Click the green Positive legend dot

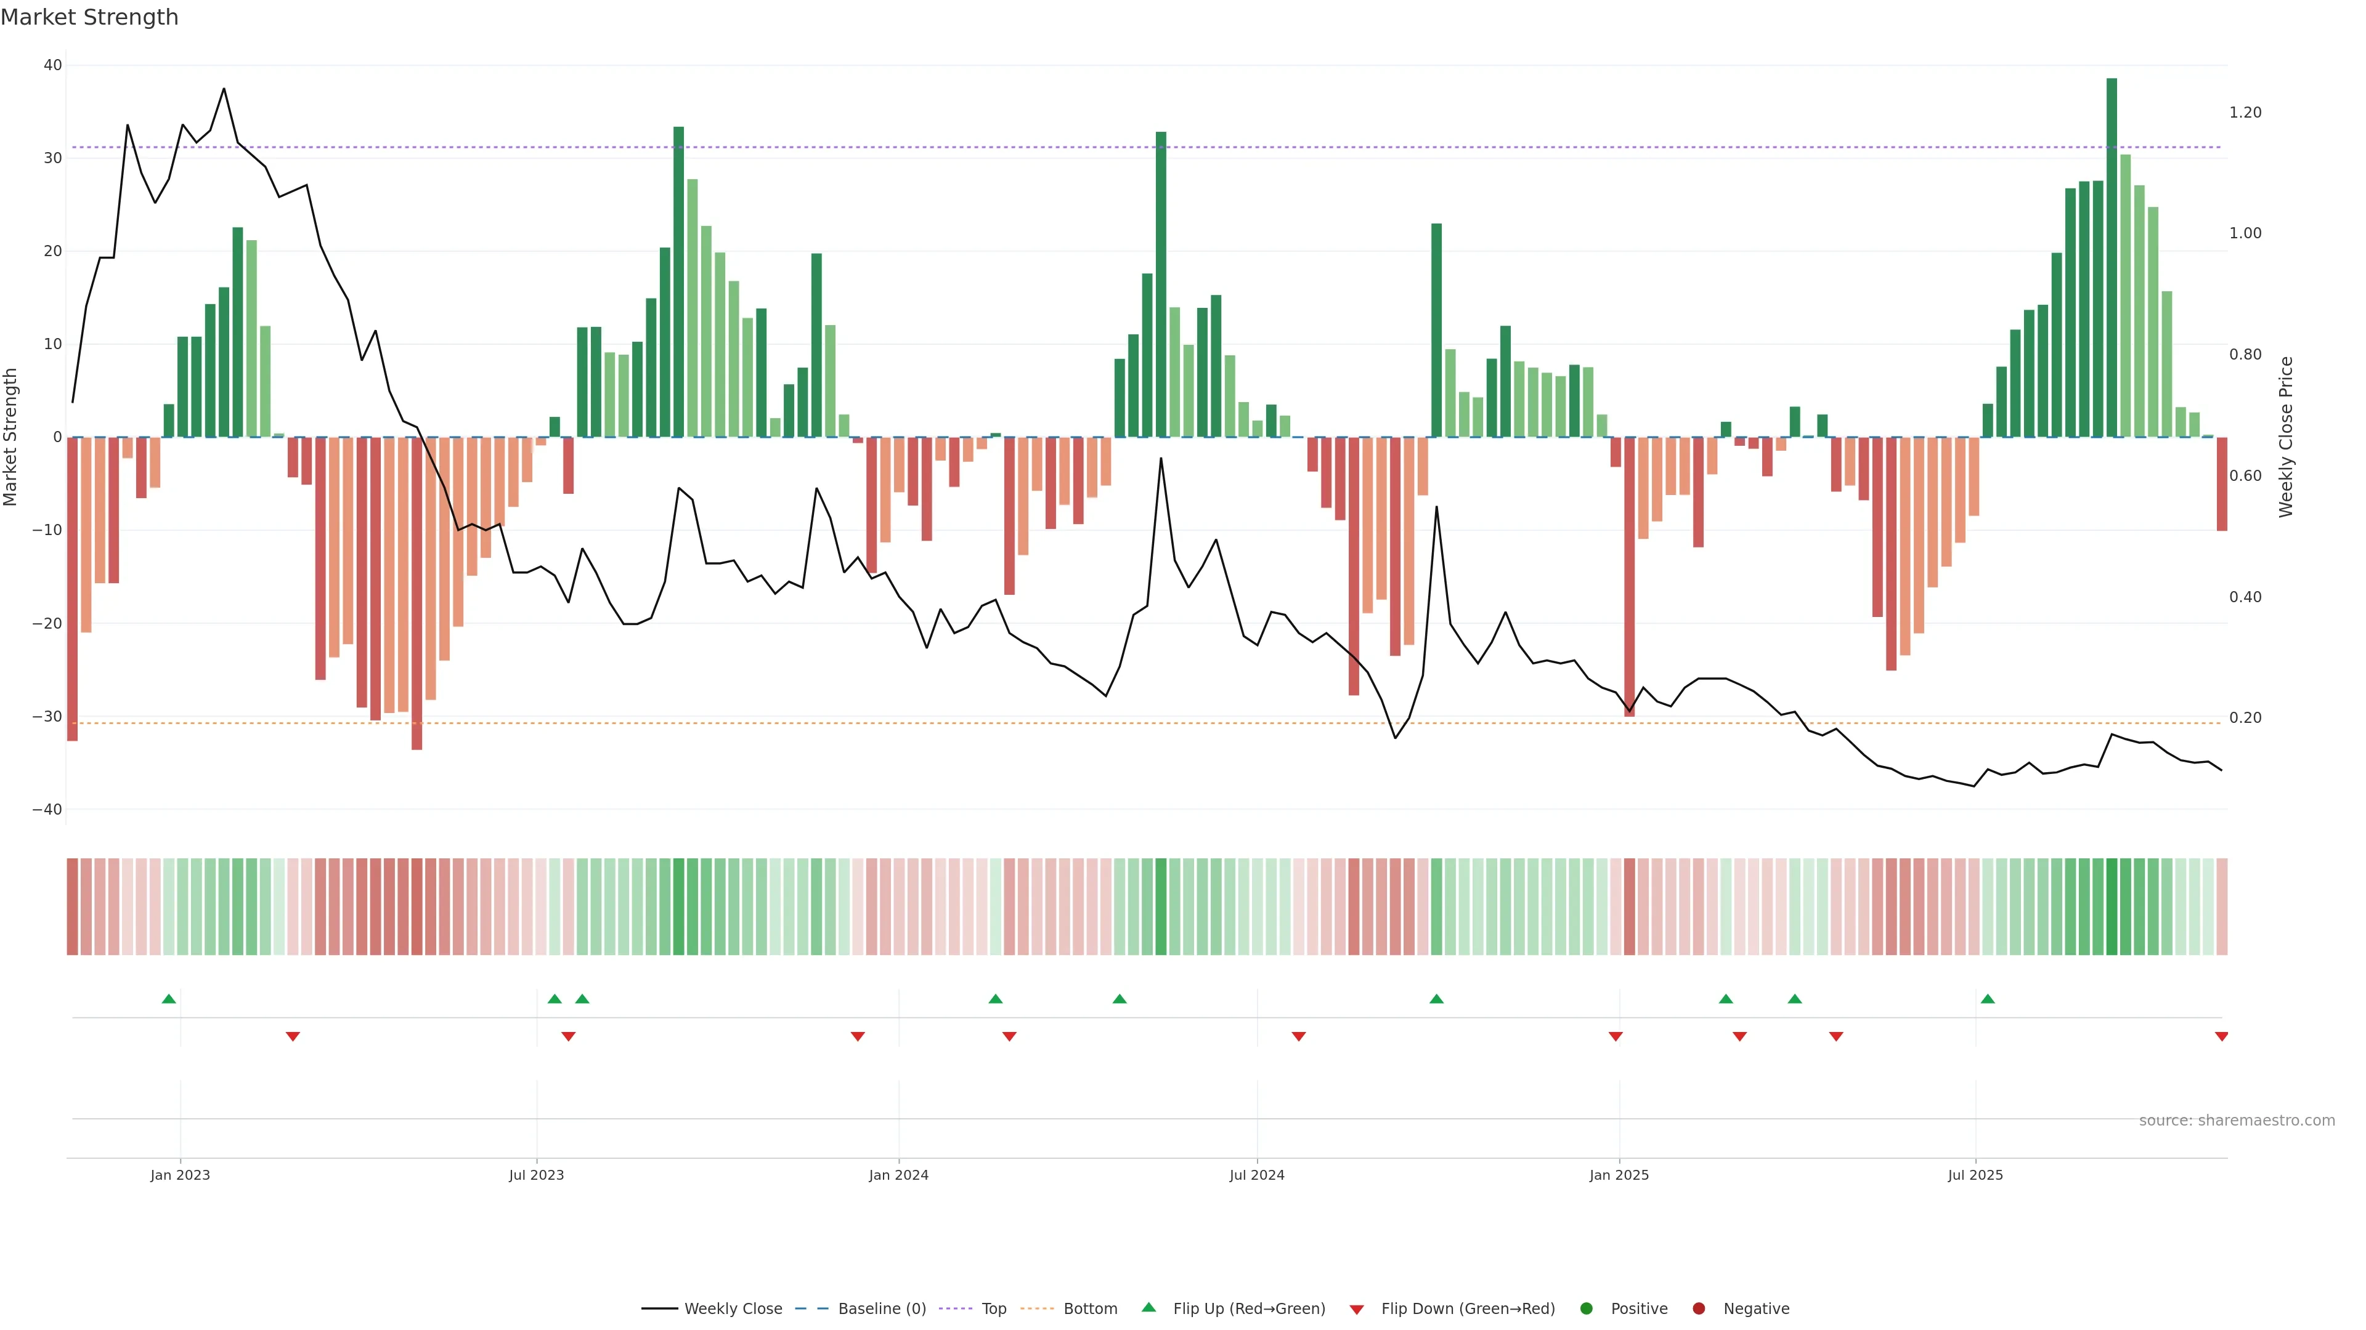[x=1586, y=1309]
